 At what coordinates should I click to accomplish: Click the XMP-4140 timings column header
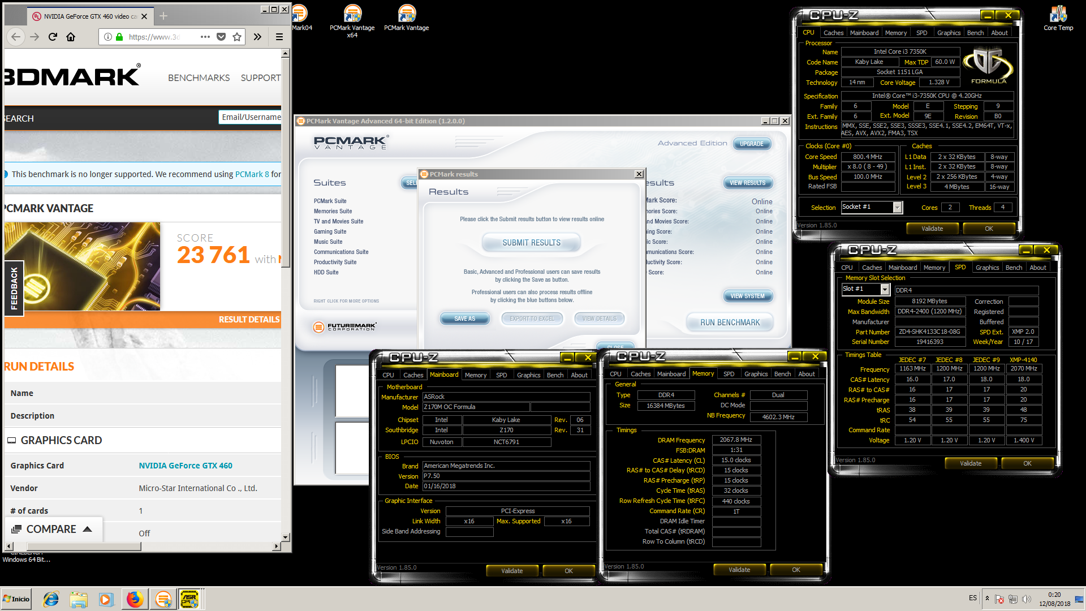point(1023,360)
